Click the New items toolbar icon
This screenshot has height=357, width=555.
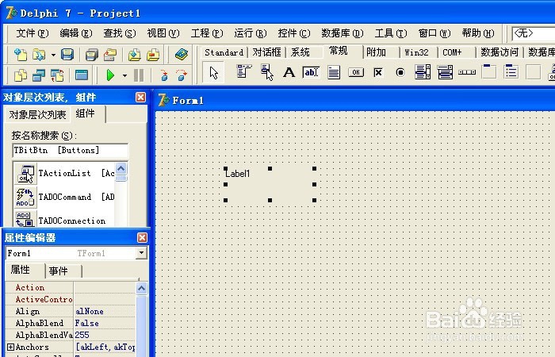coord(20,55)
